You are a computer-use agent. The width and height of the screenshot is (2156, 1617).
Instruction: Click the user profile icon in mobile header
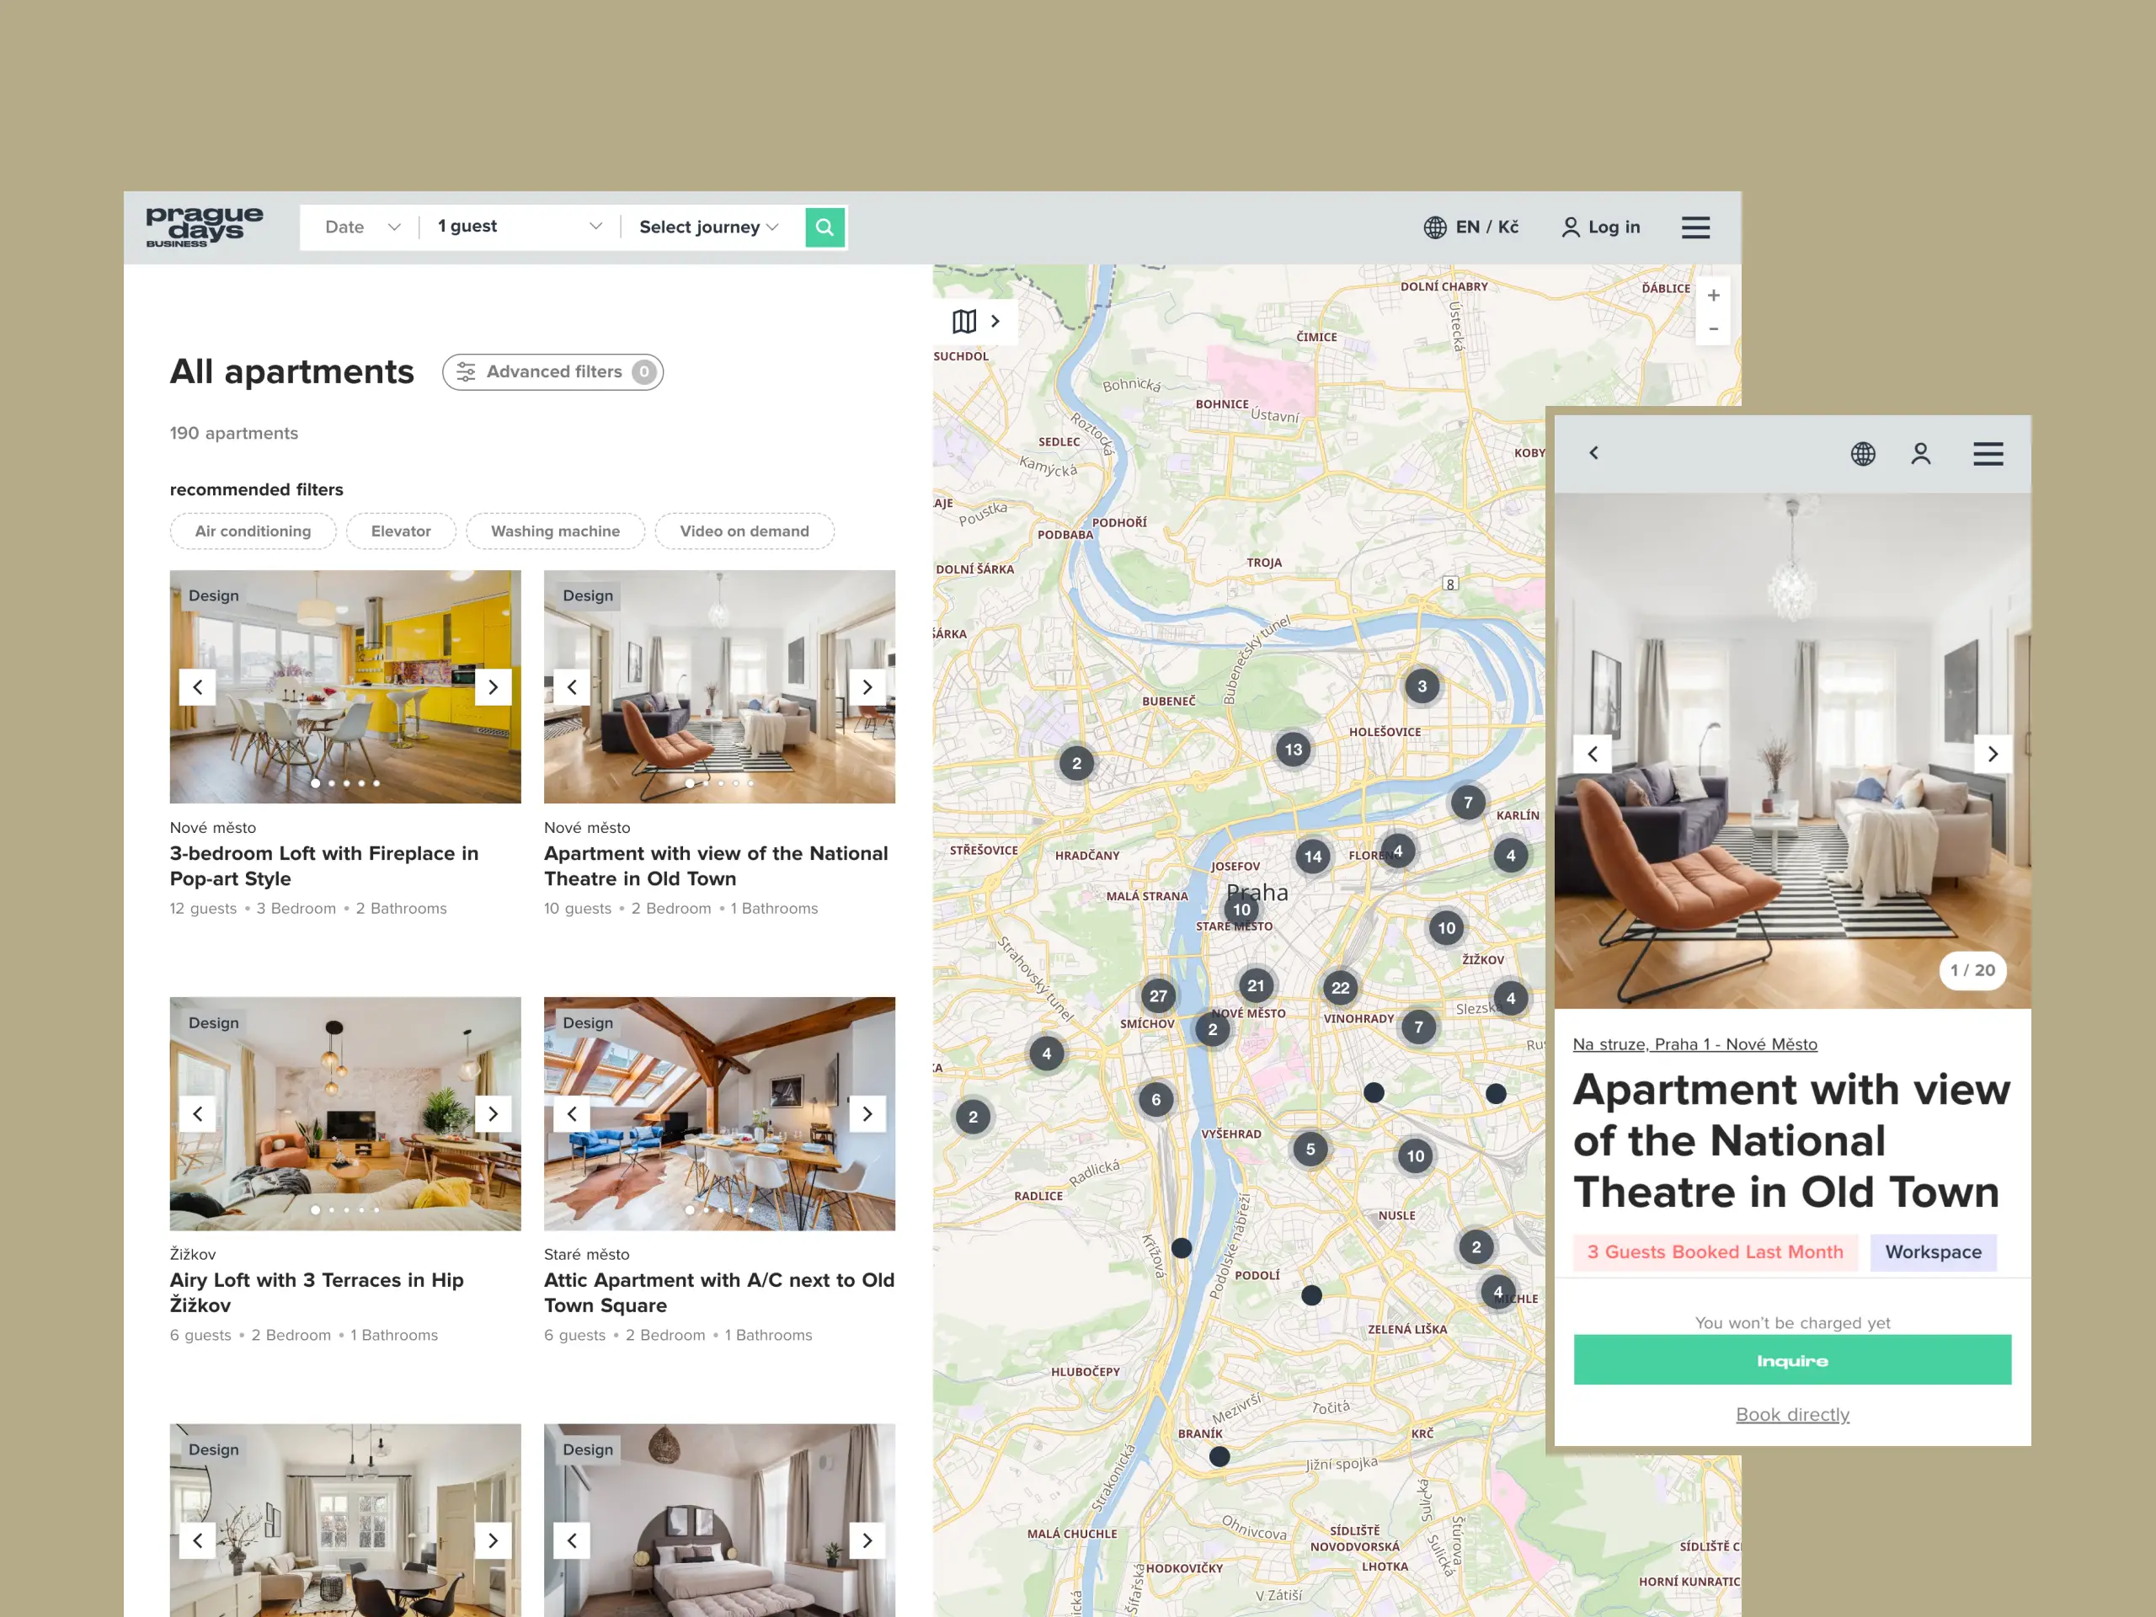tap(1920, 454)
